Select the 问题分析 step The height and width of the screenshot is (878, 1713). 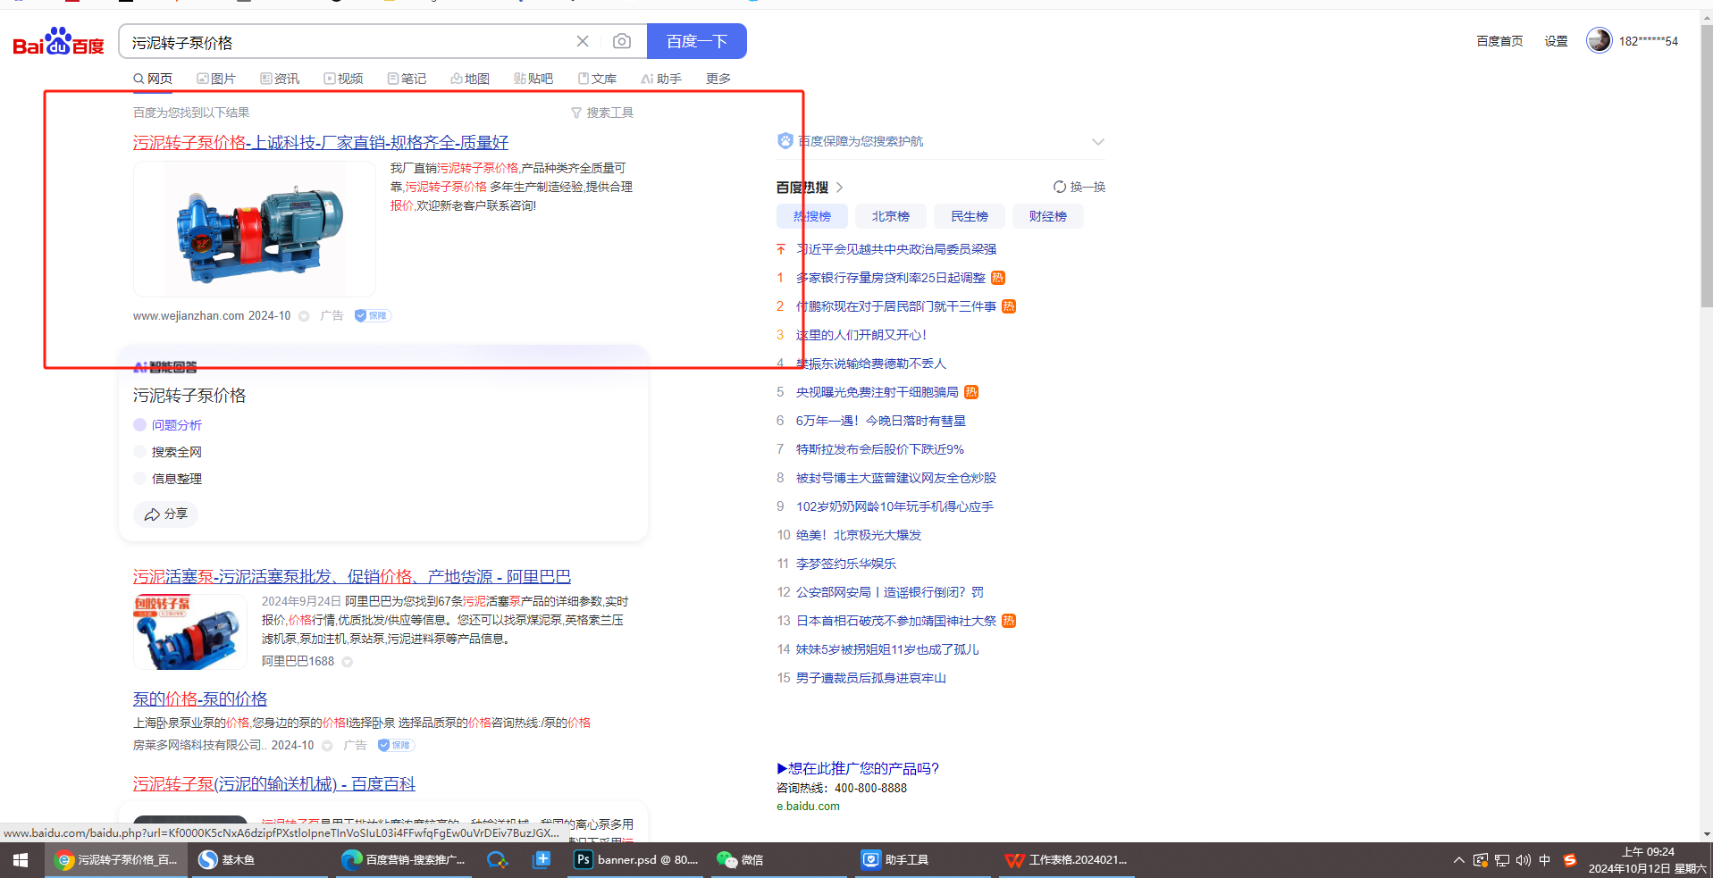click(x=176, y=425)
